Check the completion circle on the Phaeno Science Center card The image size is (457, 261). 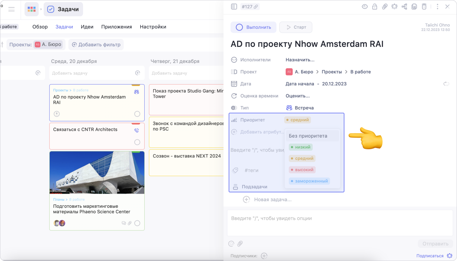tap(137, 223)
